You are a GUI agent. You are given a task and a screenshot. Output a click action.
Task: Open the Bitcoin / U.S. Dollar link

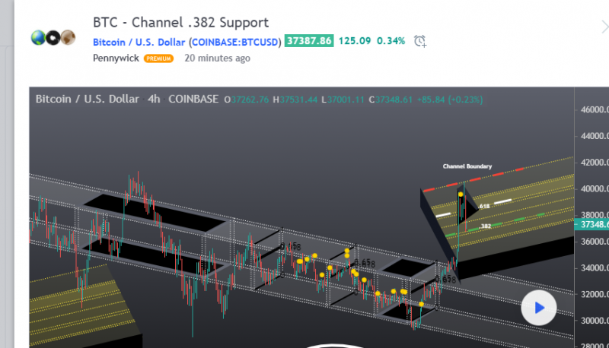[139, 41]
